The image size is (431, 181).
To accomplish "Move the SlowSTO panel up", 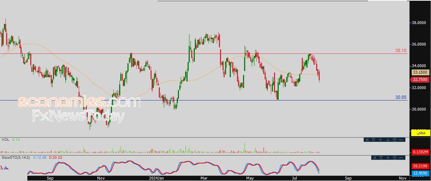I will (x=388, y=158).
